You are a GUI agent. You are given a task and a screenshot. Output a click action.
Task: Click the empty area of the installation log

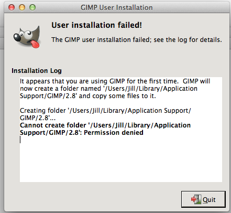click(121, 161)
